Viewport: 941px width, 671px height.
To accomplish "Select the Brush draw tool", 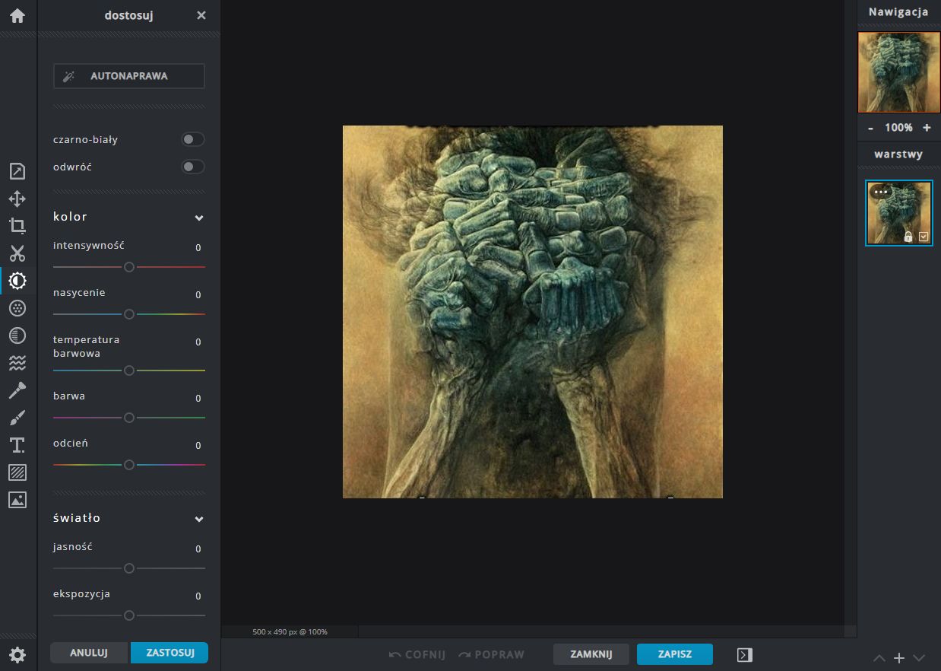I will (x=17, y=418).
